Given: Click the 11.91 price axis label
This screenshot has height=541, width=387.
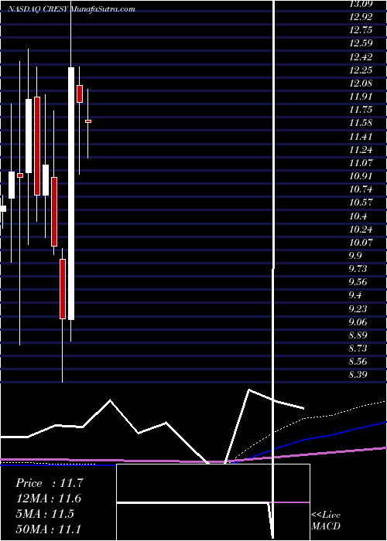Looking at the screenshot, I should [x=361, y=97].
